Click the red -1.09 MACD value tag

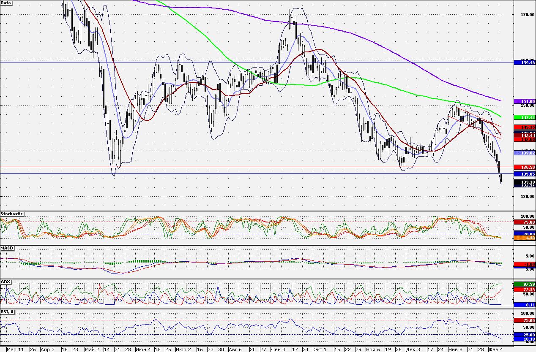525,265
